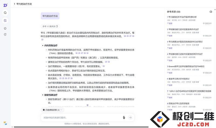Open source title 1 甲亢复发后手术治疗临床利弊分析
Screen dimensions: 216x128
tap(182, 17)
